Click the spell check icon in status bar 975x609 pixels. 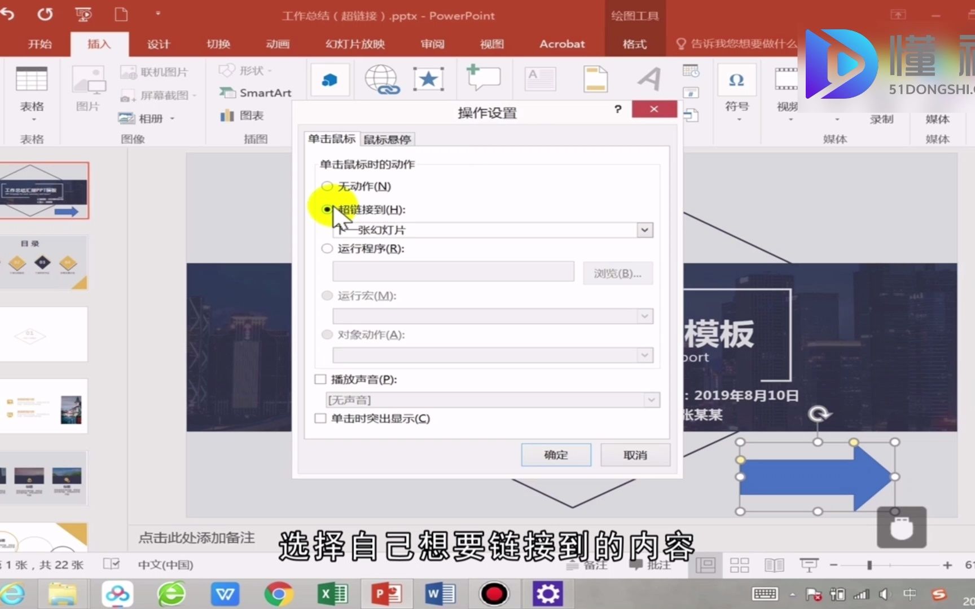[x=112, y=564]
